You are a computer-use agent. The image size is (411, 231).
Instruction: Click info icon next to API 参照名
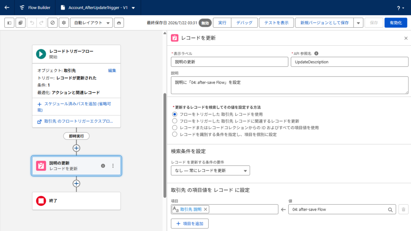pos(316,53)
